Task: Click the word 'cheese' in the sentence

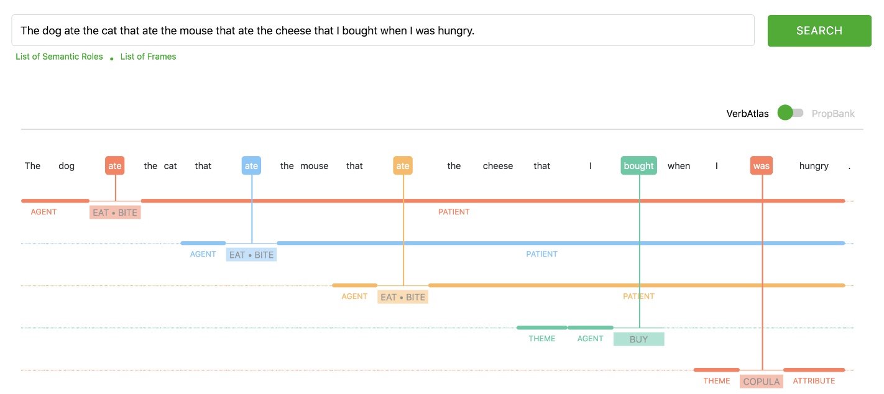Action: click(498, 166)
